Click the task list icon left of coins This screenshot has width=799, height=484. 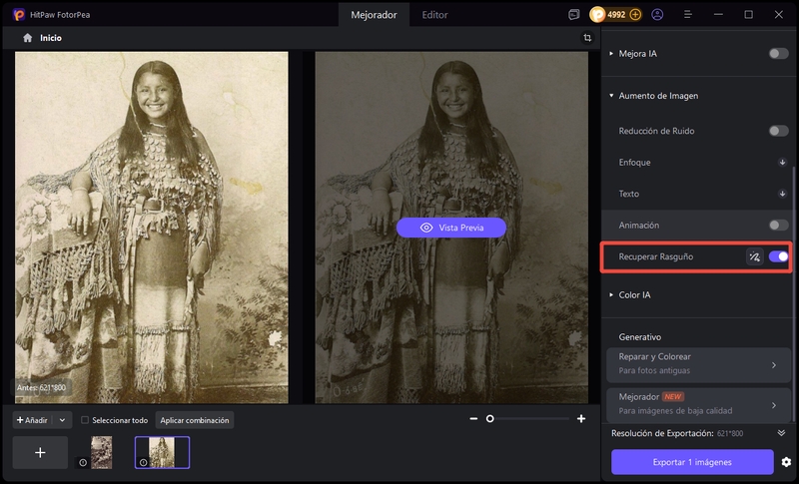click(573, 15)
